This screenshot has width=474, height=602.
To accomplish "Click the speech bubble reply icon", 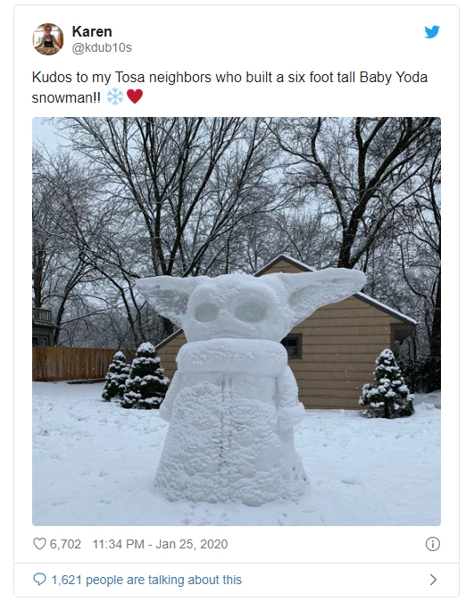I will point(39,579).
